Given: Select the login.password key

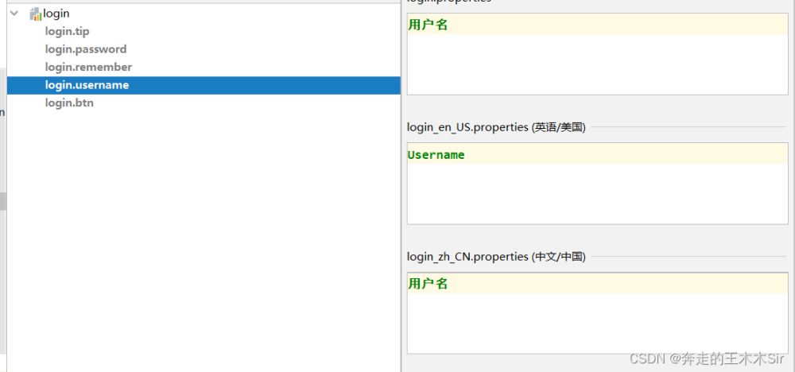Looking at the screenshot, I should [x=85, y=49].
